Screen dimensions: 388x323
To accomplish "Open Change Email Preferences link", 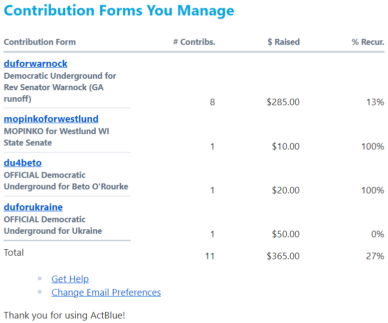I will 106,293.
